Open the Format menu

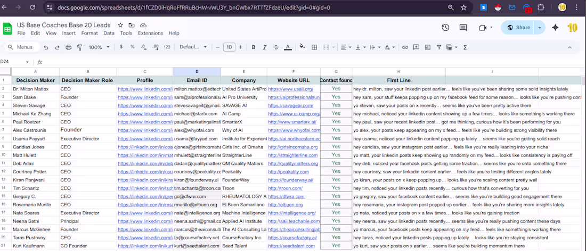coord(89,33)
